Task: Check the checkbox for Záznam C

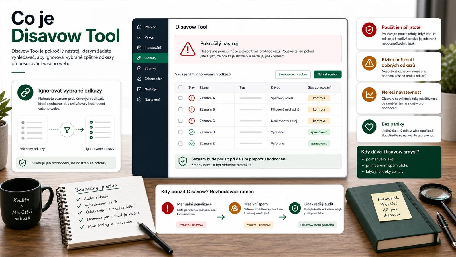Action: (x=180, y=121)
